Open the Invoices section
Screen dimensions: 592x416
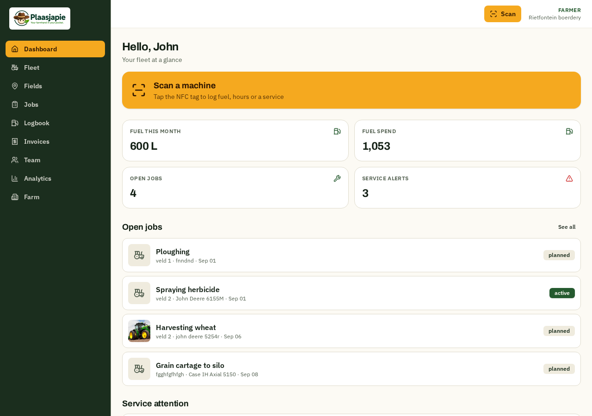pos(55,141)
